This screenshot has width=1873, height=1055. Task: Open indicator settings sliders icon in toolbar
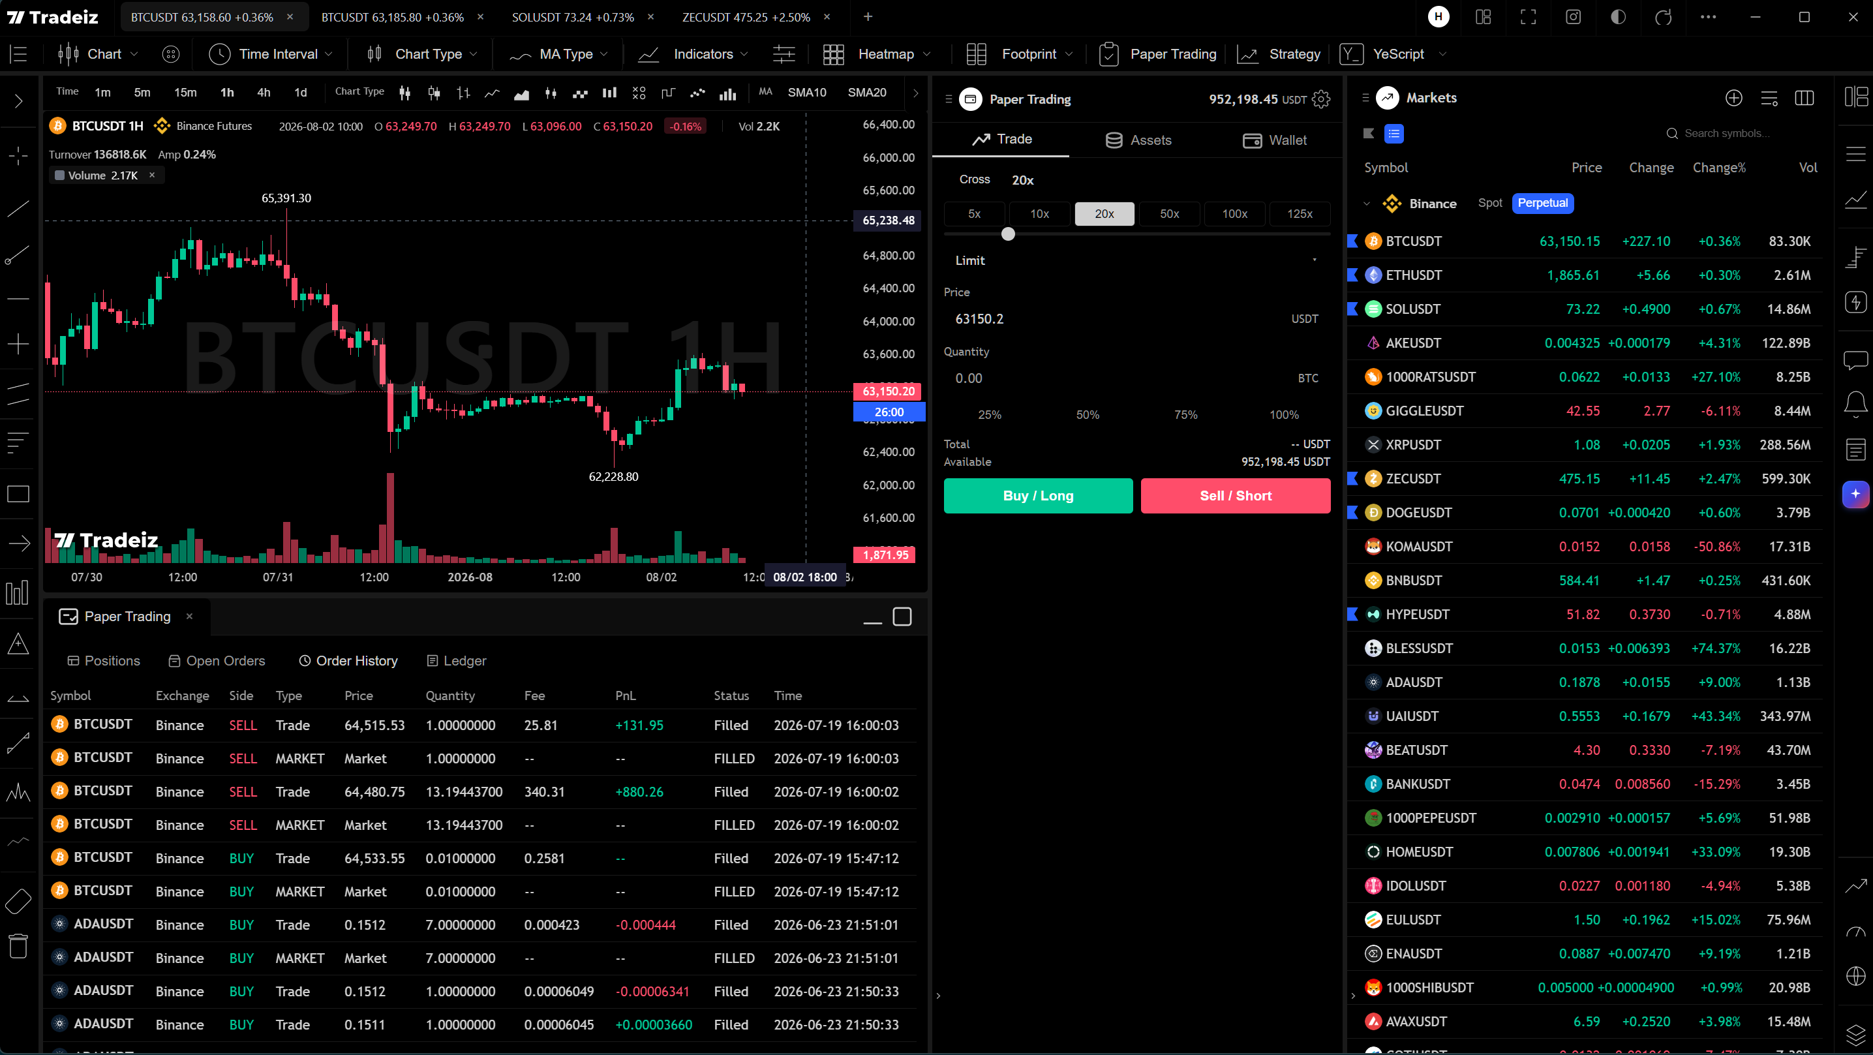coord(784,55)
